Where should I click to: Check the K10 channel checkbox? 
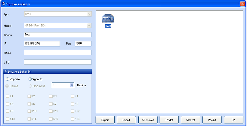click(29, 111)
